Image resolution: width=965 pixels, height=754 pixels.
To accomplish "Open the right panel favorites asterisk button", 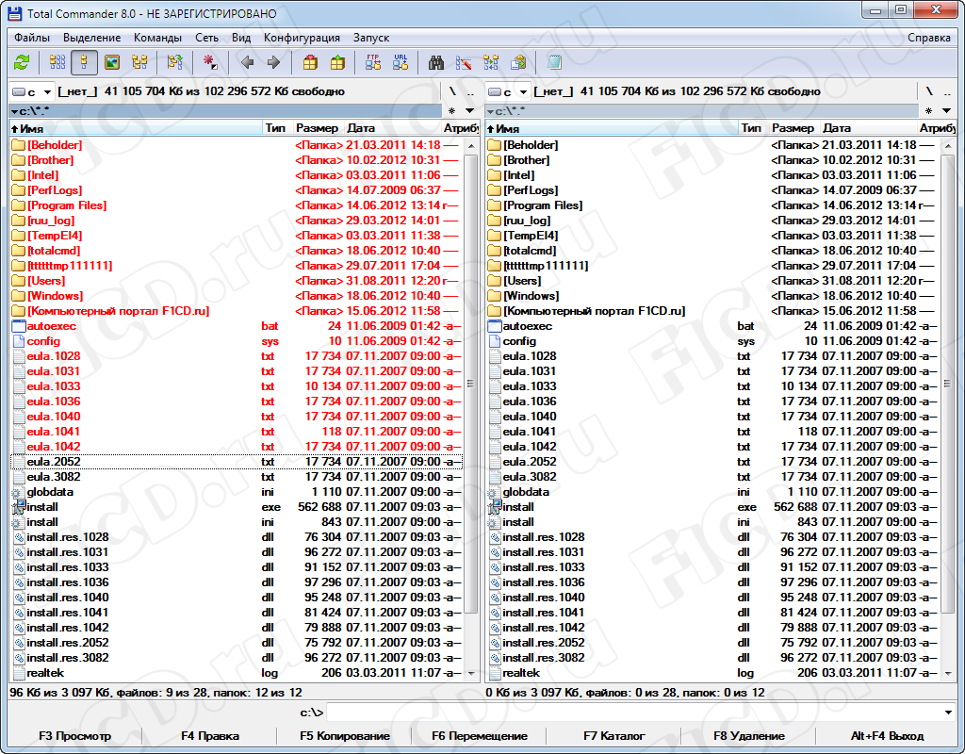I will [928, 111].
